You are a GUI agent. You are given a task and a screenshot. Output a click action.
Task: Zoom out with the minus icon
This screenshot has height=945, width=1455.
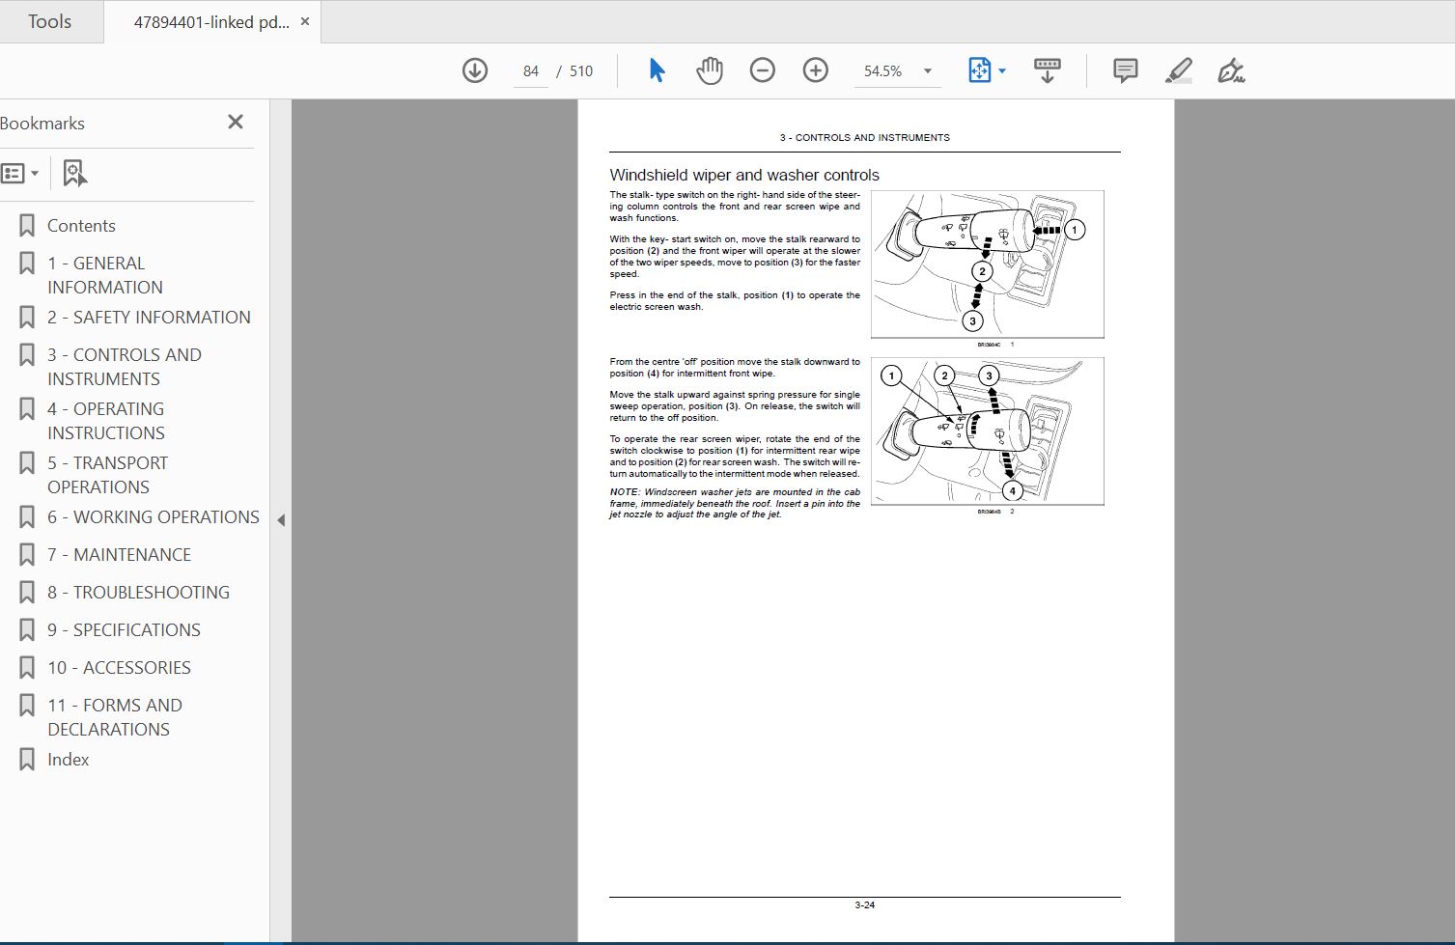763,70
